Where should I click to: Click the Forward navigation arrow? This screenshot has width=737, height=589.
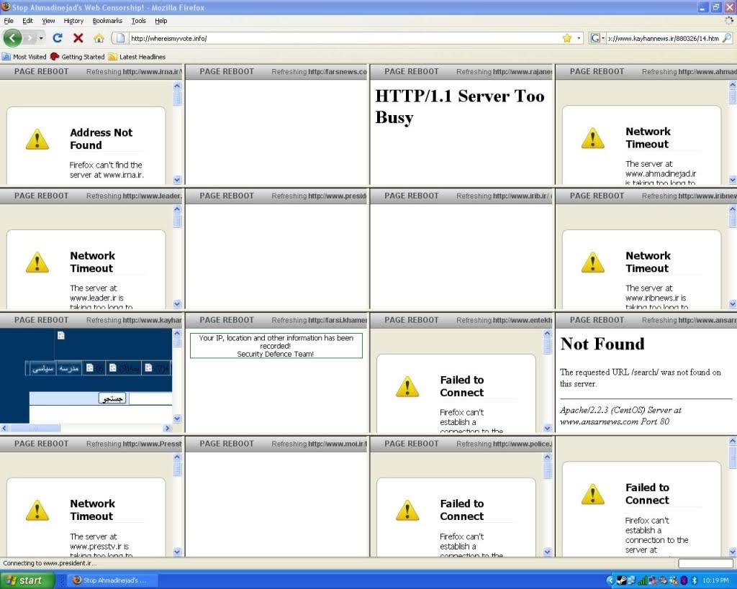(30, 38)
